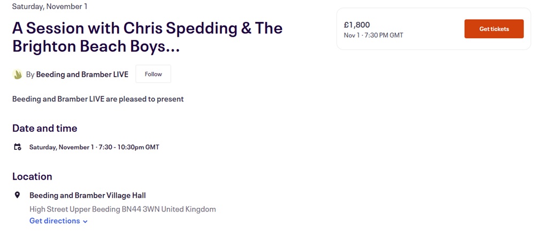
Task: Click the Chris Spedding event title heading
Action: point(147,37)
